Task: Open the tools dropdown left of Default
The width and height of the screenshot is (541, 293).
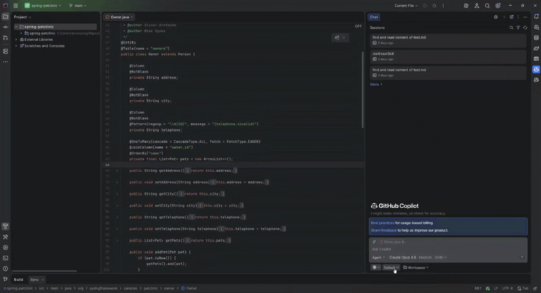Action: click(375, 267)
